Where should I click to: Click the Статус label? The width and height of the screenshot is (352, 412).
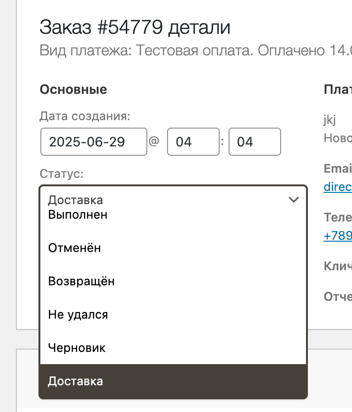click(x=61, y=174)
